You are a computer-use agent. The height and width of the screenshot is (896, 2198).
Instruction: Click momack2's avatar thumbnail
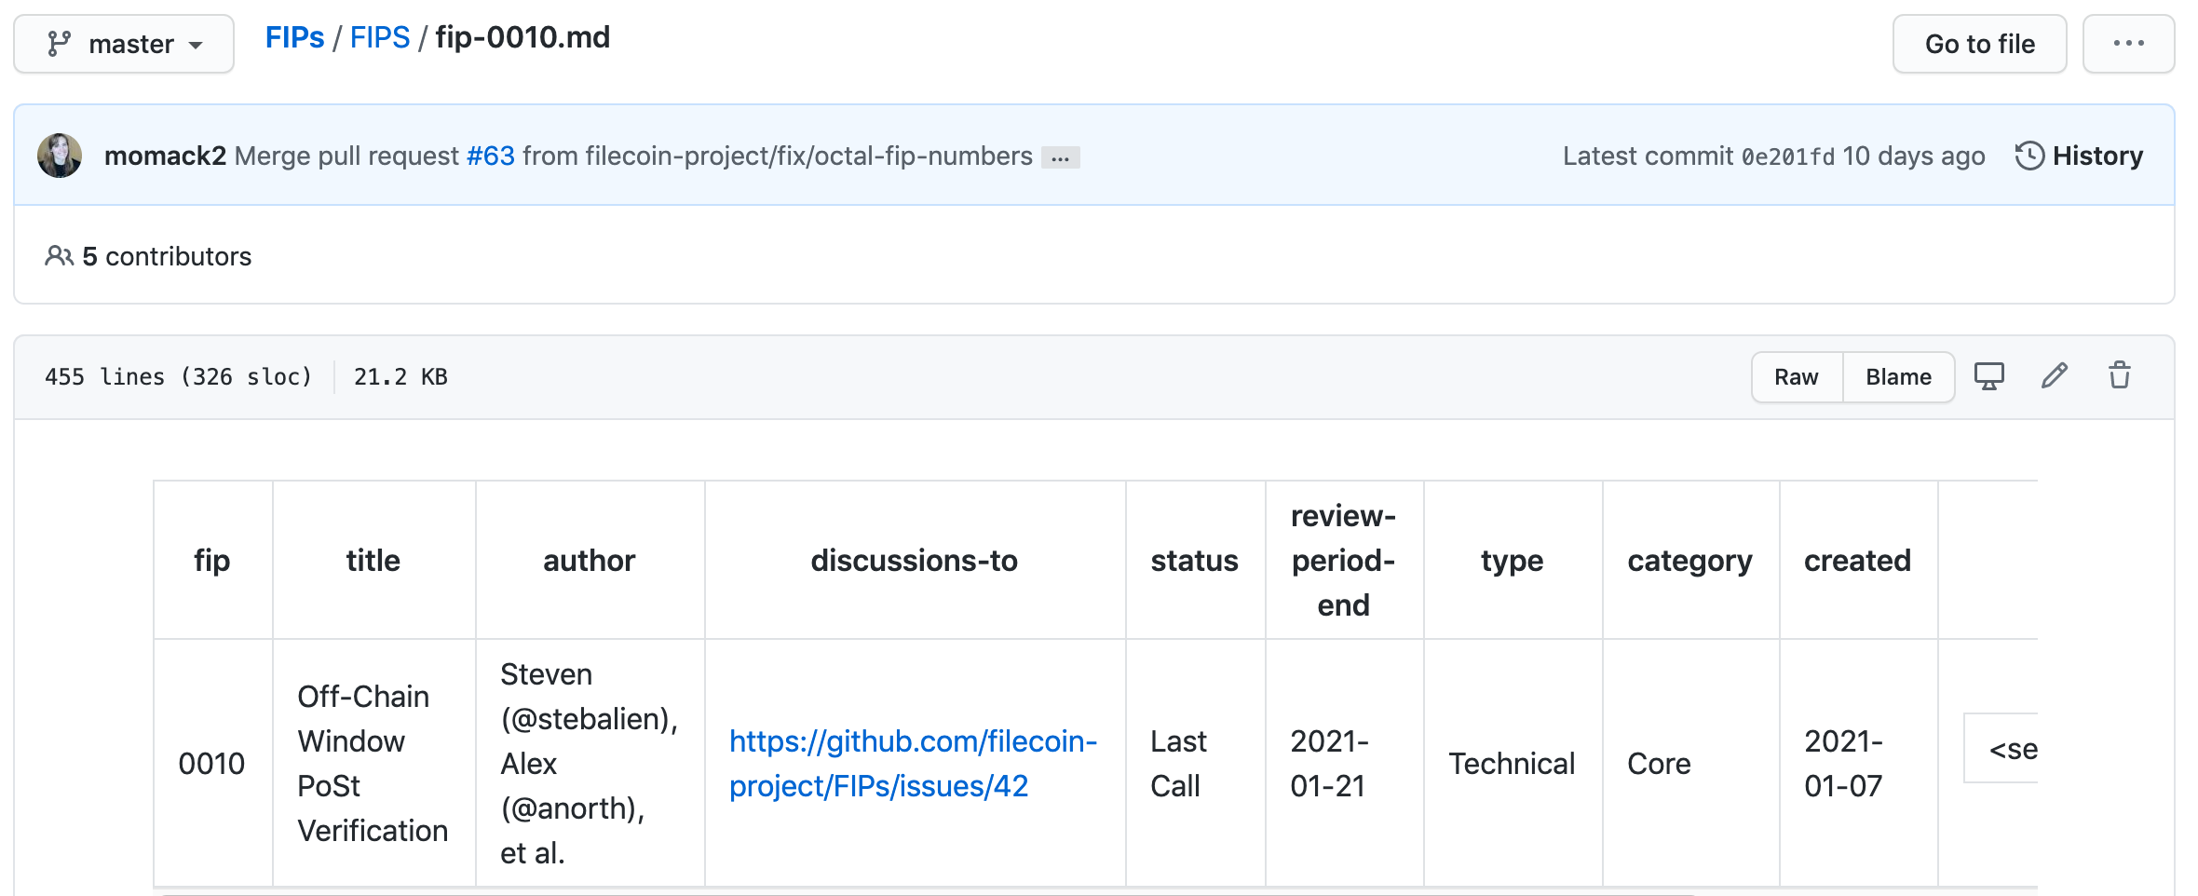(x=60, y=156)
